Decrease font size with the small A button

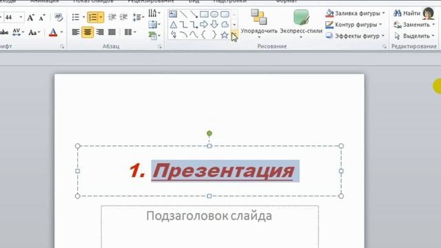click(42, 18)
